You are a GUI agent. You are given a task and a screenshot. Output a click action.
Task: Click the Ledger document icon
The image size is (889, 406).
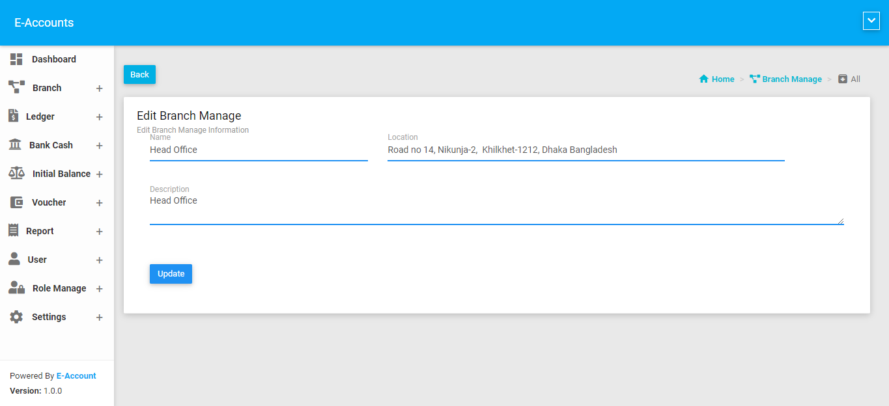pos(13,116)
